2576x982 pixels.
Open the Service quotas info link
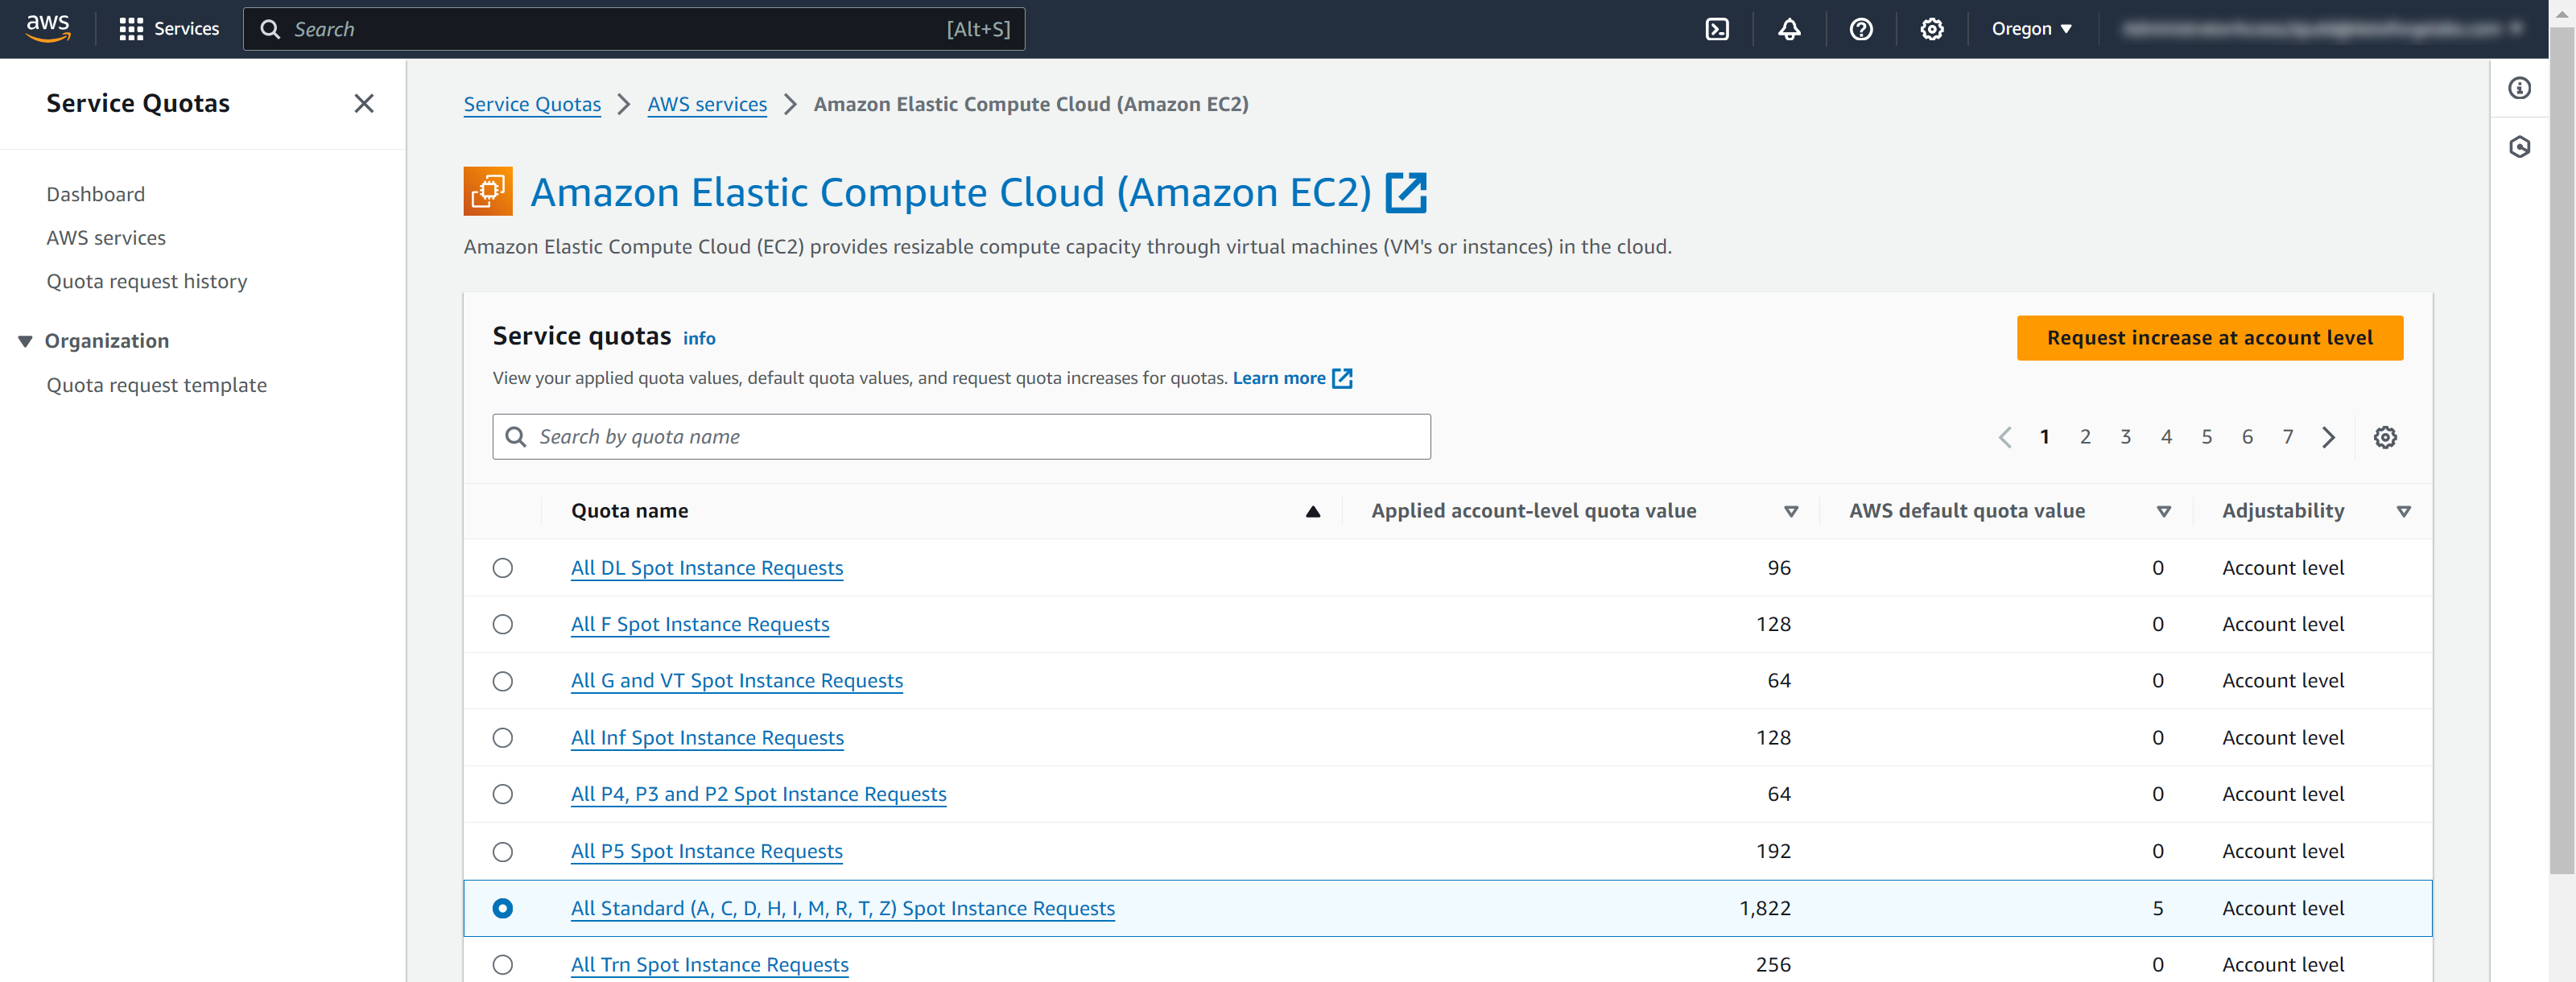699,339
